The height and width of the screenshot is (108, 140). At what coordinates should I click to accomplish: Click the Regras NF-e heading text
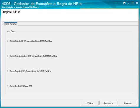tap(11, 12)
